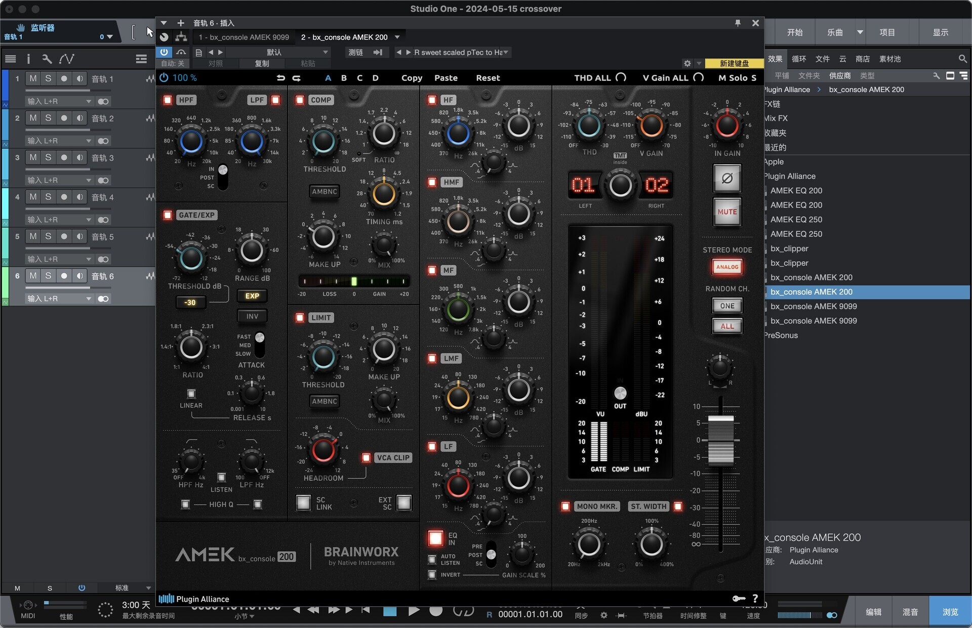This screenshot has width=972, height=628.
Task: Click the license key icon
Action: click(x=739, y=599)
